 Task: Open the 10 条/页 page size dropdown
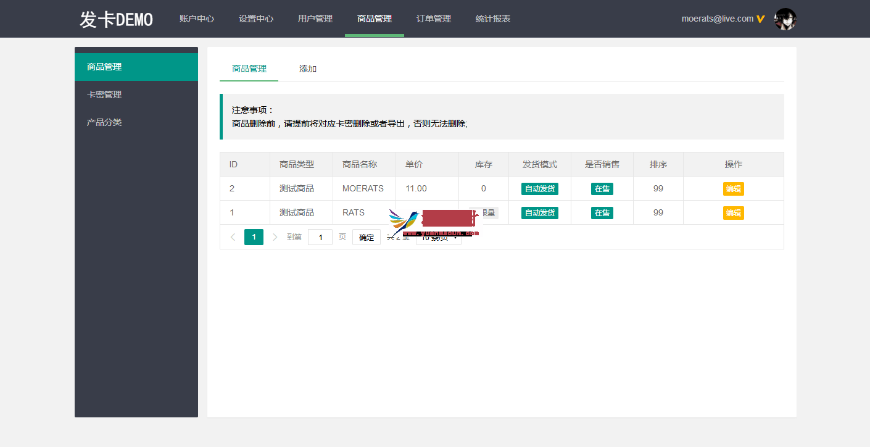(x=439, y=238)
